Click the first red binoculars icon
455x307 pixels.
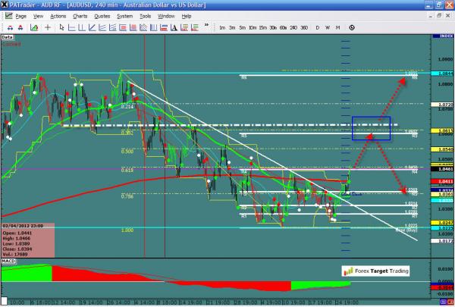pyautogui.click(x=9, y=27)
